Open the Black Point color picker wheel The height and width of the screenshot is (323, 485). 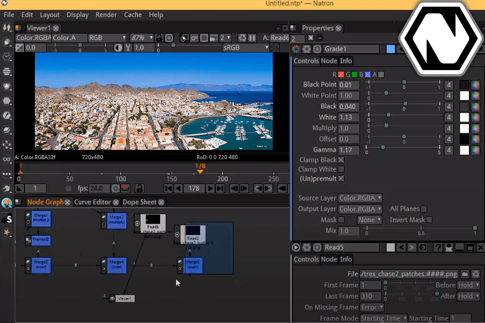coord(475,85)
